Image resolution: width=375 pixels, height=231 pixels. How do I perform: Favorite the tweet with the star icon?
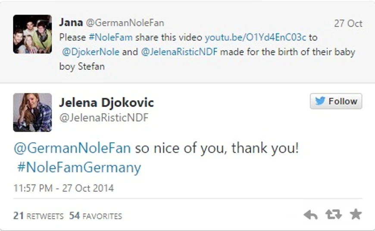click(x=356, y=214)
